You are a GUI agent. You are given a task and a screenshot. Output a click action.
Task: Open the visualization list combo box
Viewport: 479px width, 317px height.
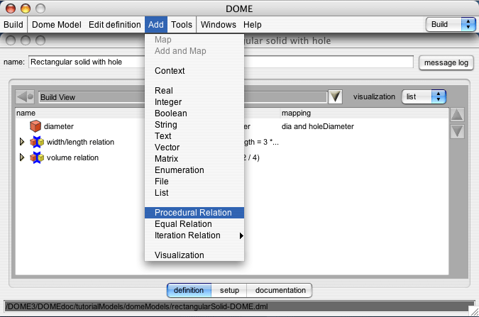[424, 97]
